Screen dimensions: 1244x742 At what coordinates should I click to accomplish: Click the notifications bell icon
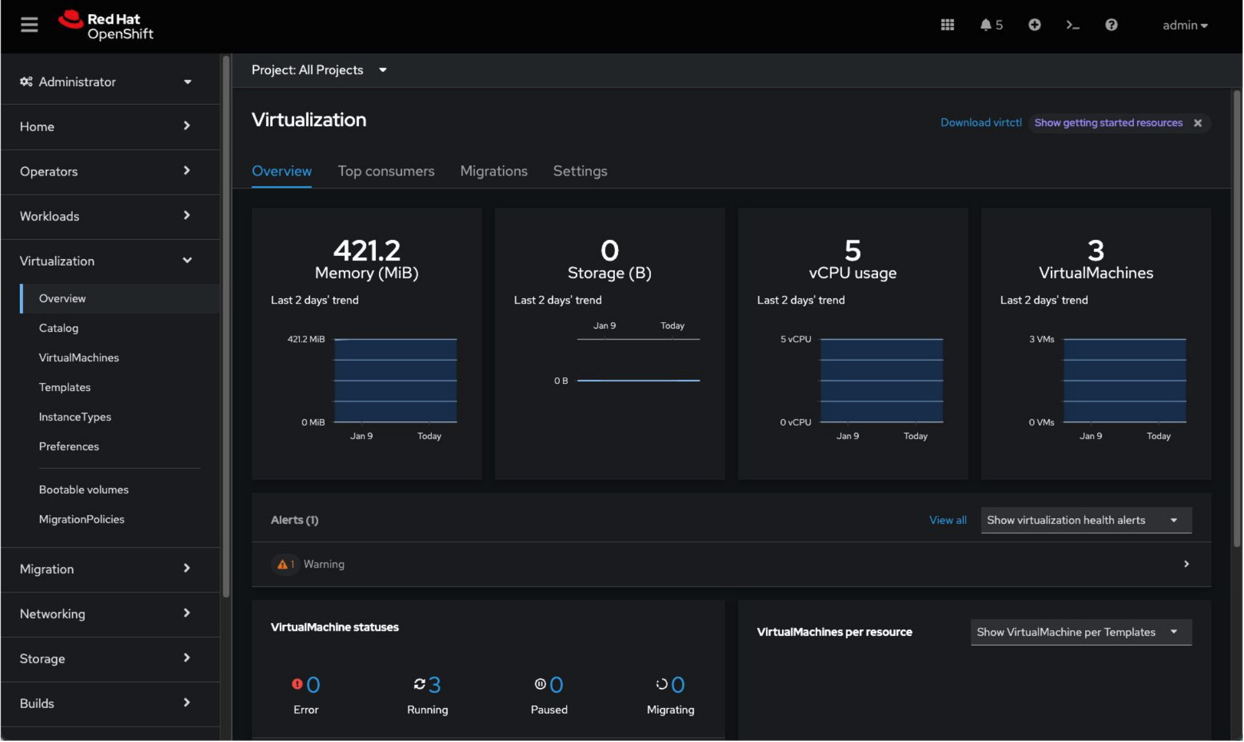pos(985,24)
